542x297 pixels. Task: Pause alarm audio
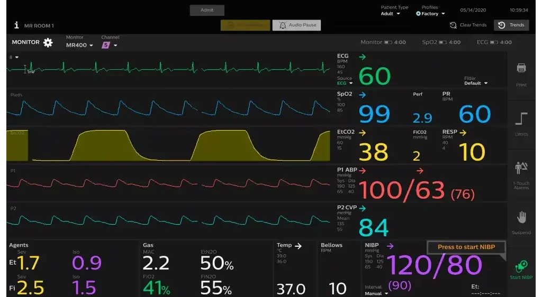point(296,25)
